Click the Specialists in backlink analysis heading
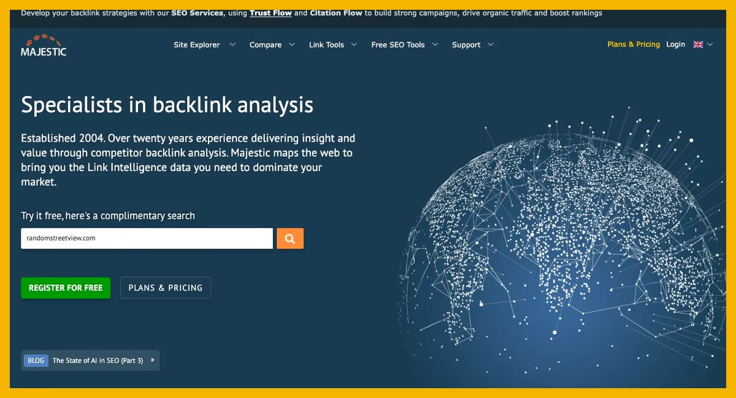The width and height of the screenshot is (736, 398). [167, 104]
